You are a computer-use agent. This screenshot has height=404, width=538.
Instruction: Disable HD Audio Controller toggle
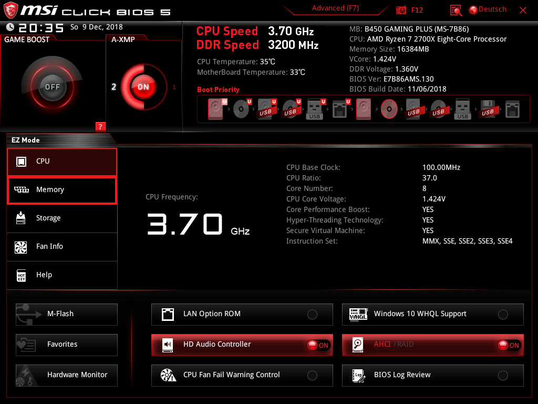point(318,345)
